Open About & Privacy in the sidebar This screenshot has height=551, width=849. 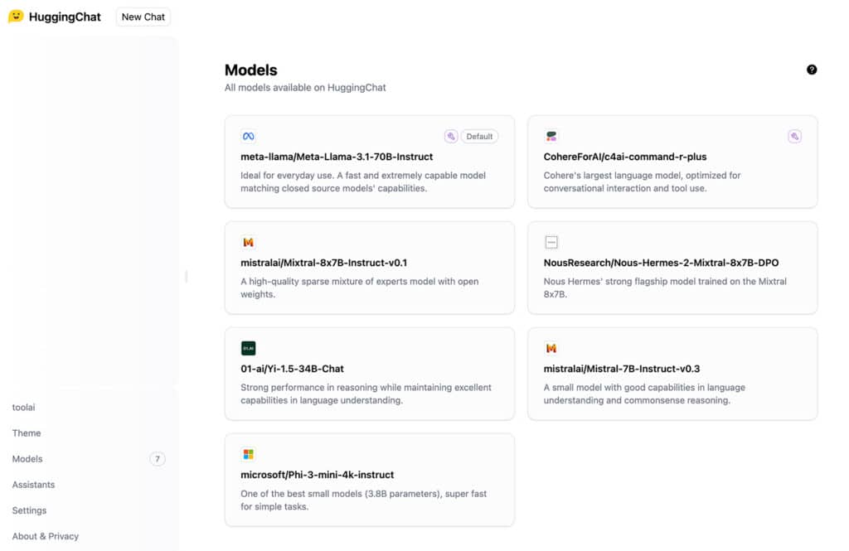click(45, 536)
